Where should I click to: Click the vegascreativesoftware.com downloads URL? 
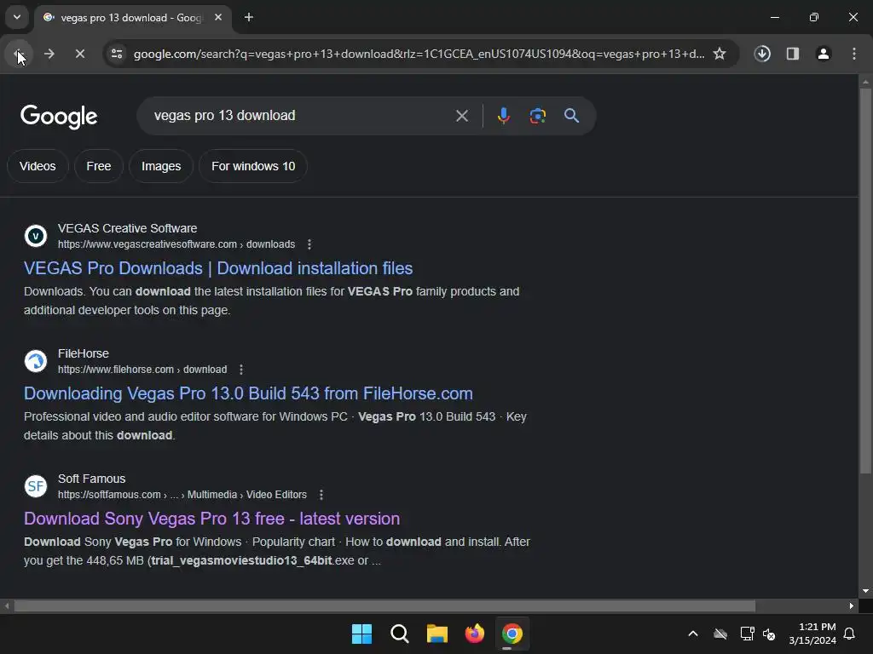pyautogui.click(x=176, y=244)
